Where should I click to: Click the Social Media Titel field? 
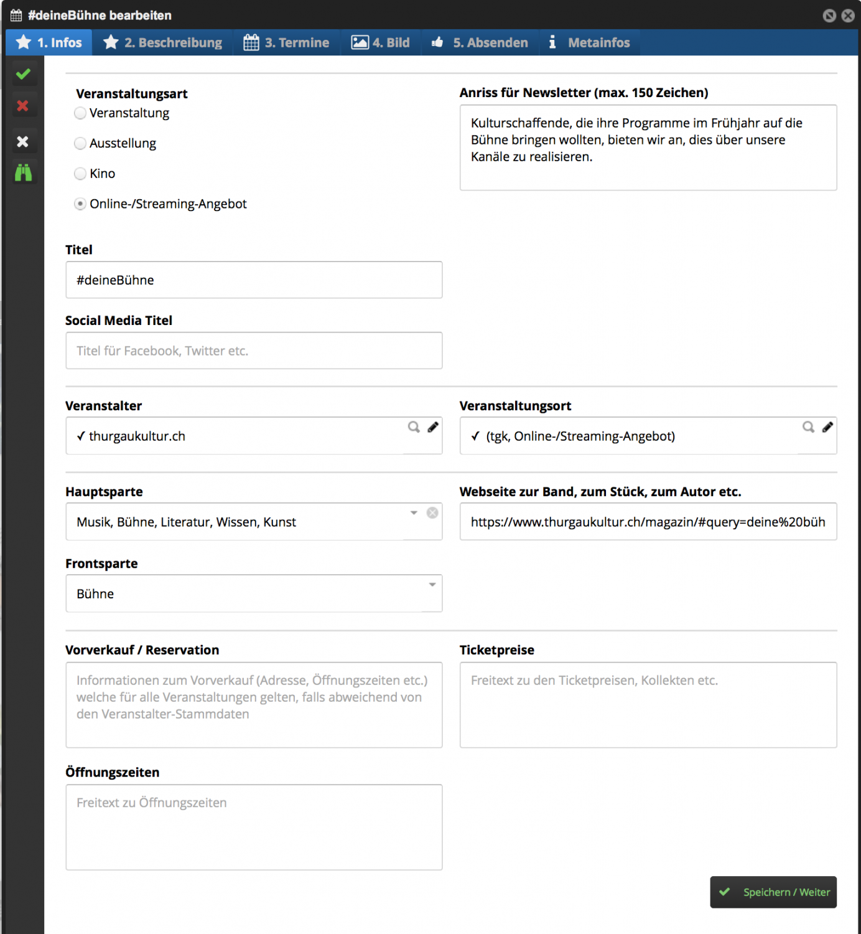tap(254, 351)
